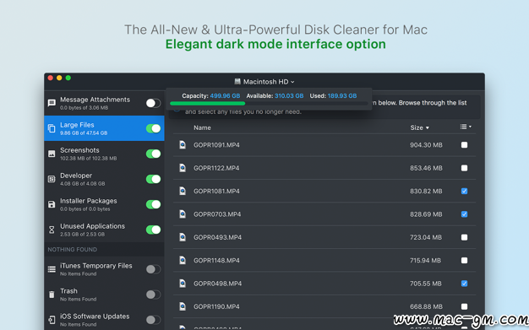Open the Developer category
This screenshot has width=529, height=330.
click(104, 179)
